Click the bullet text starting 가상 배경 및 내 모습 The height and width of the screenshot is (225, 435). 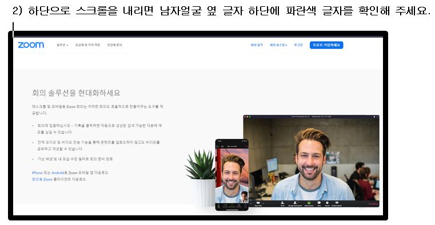click(x=75, y=159)
